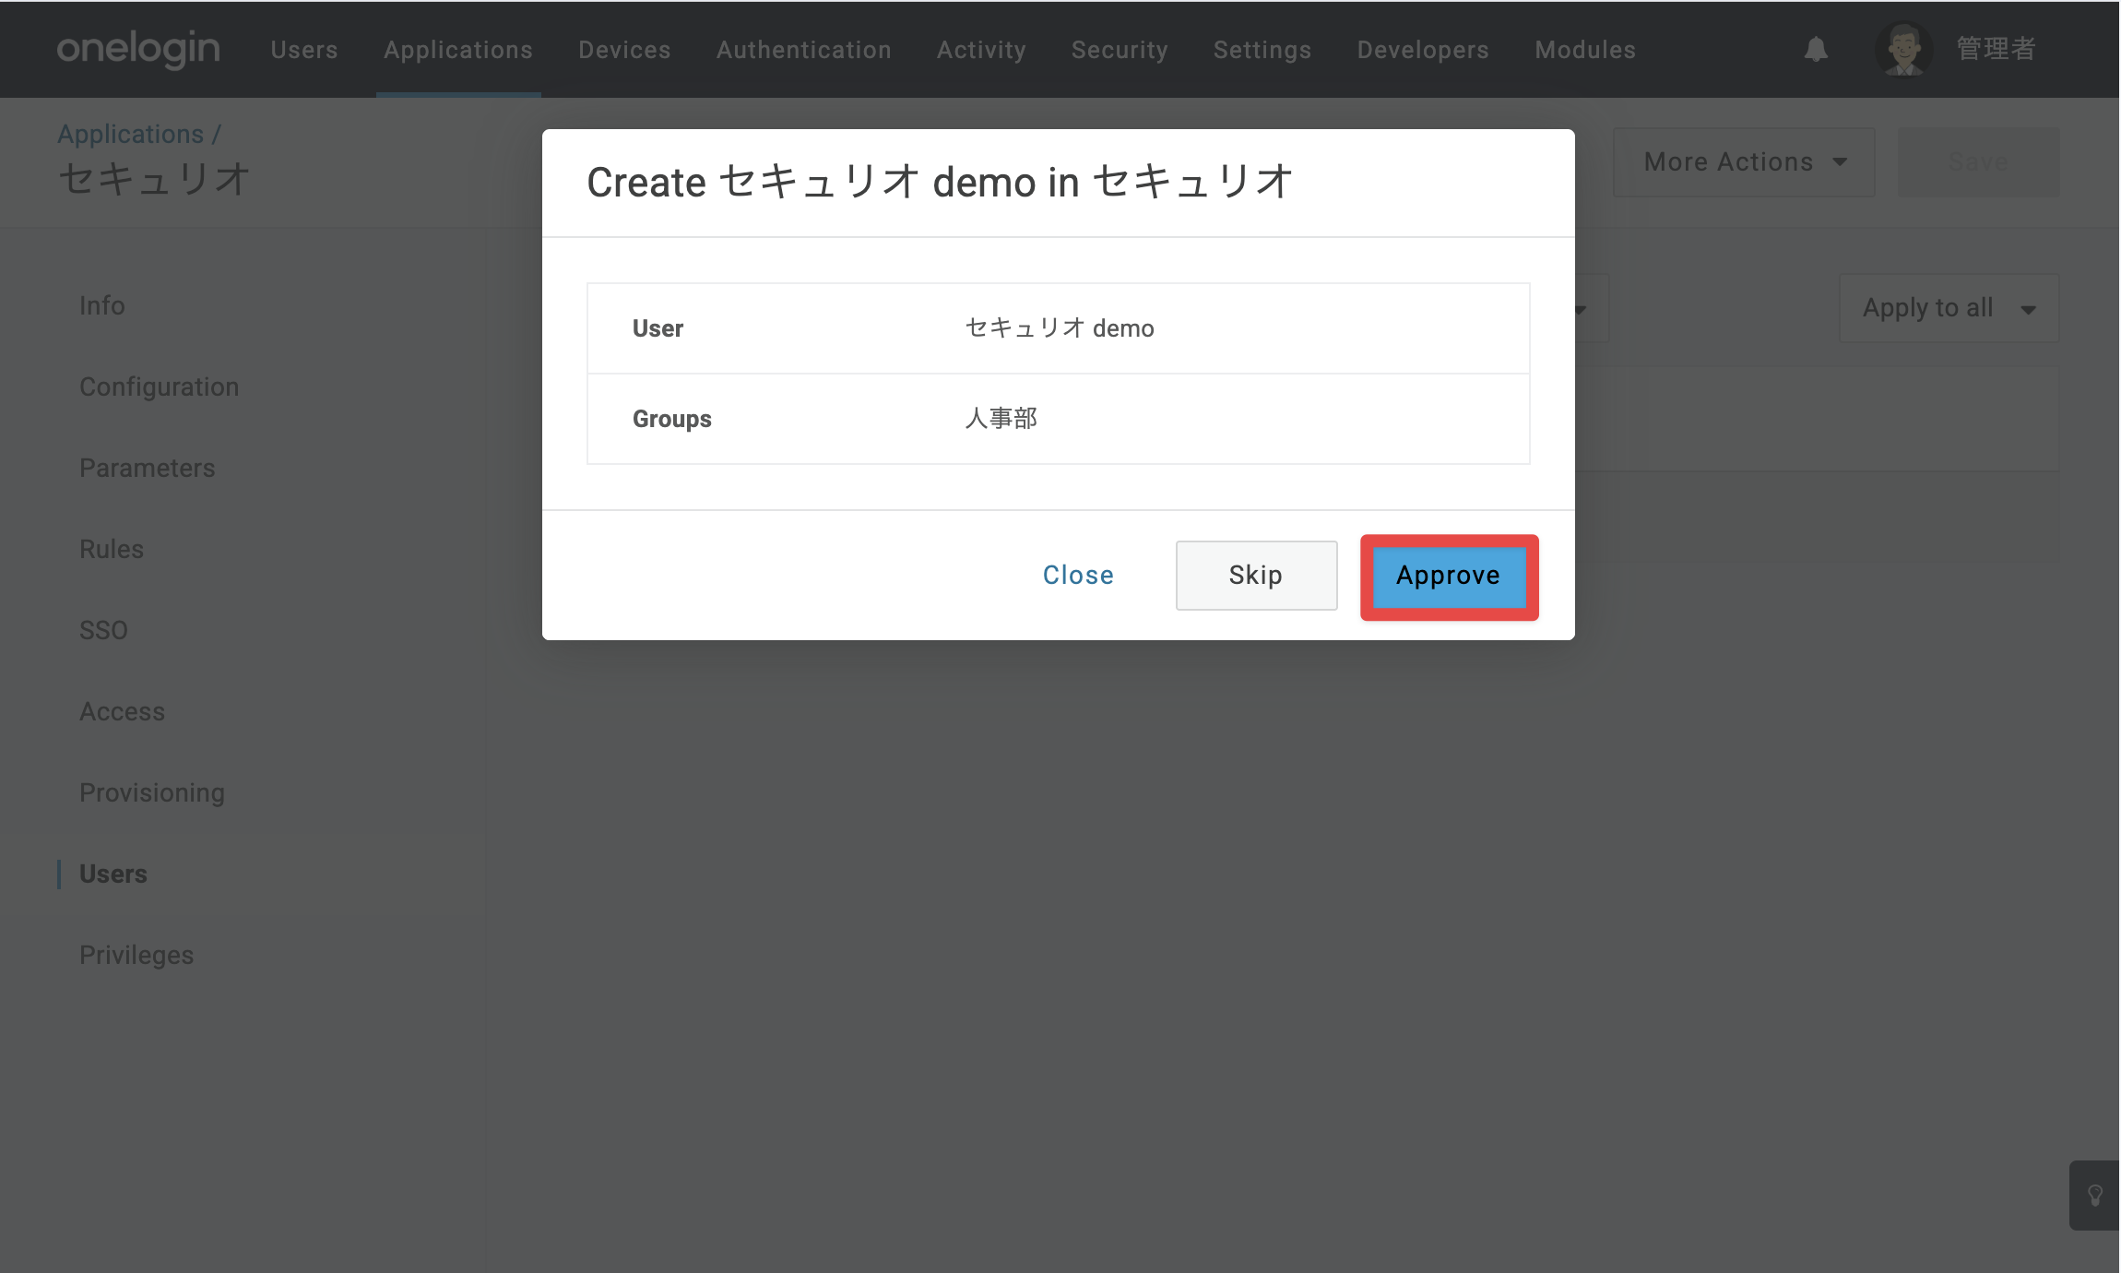Switch to the Privileges sidebar tab
Screen dimensions: 2121x1273
[136, 956]
